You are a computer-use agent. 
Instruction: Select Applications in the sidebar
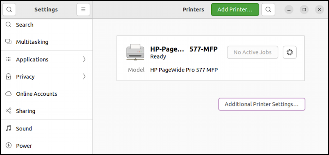(x=47, y=59)
